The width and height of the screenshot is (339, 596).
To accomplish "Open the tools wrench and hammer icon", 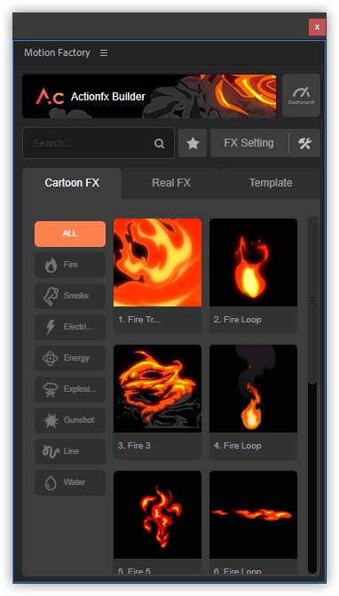I will (x=305, y=143).
